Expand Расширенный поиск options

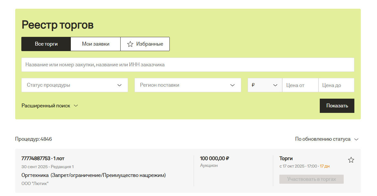coord(50,106)
